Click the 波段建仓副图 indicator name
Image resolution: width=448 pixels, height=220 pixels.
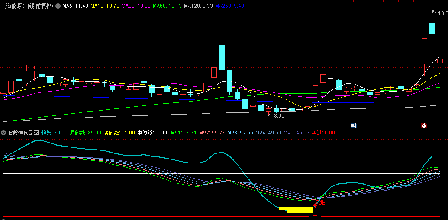[x=23, y=133]
